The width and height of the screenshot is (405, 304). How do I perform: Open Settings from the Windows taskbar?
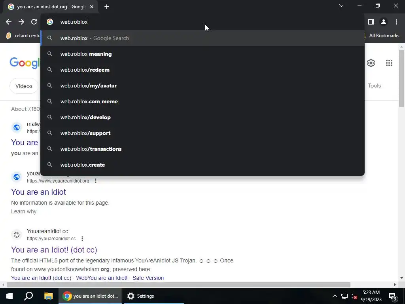tap(141, 296)
